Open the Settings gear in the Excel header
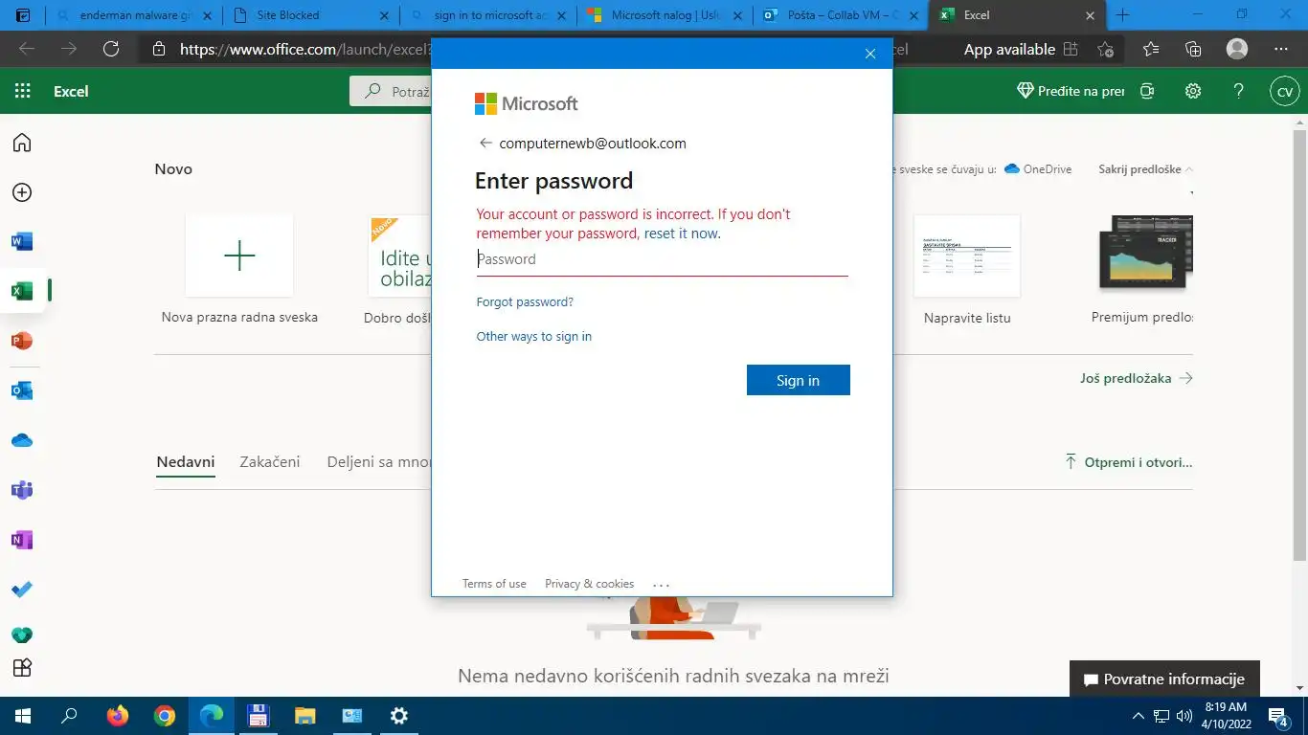 click(1193, 91)
